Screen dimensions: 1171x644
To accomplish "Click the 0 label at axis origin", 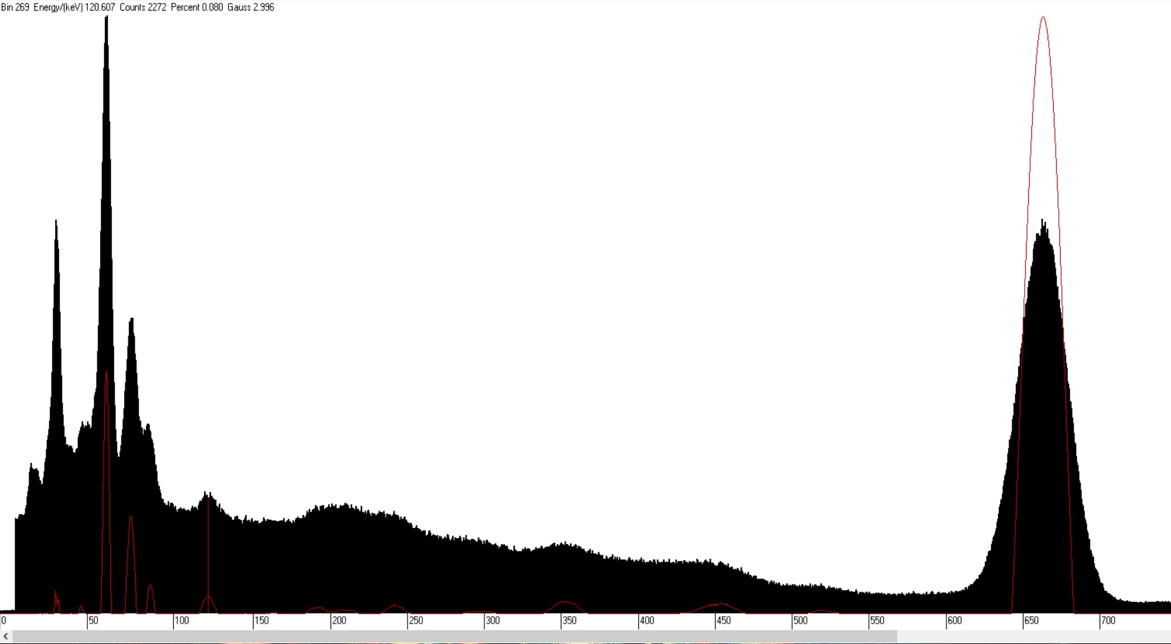I will pyautogui.click(x=4, y=620).
